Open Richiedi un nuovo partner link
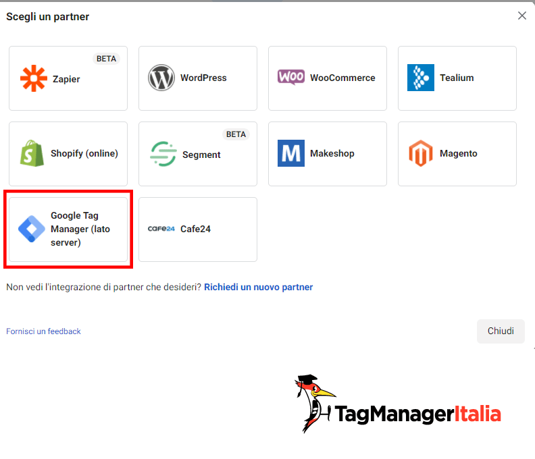Viewport: 535px width, 459px height. click(x=258, y=287)
